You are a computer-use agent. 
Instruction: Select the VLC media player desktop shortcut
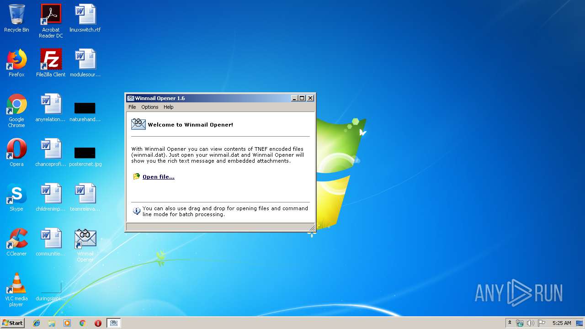coord(16,290)
